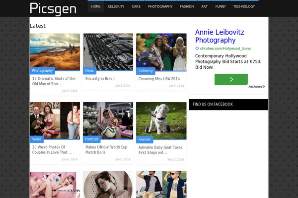This screenshot has height=198, width=298.
Task: Open the World Cup match balls thumbnail
Action: click(108, 120)
